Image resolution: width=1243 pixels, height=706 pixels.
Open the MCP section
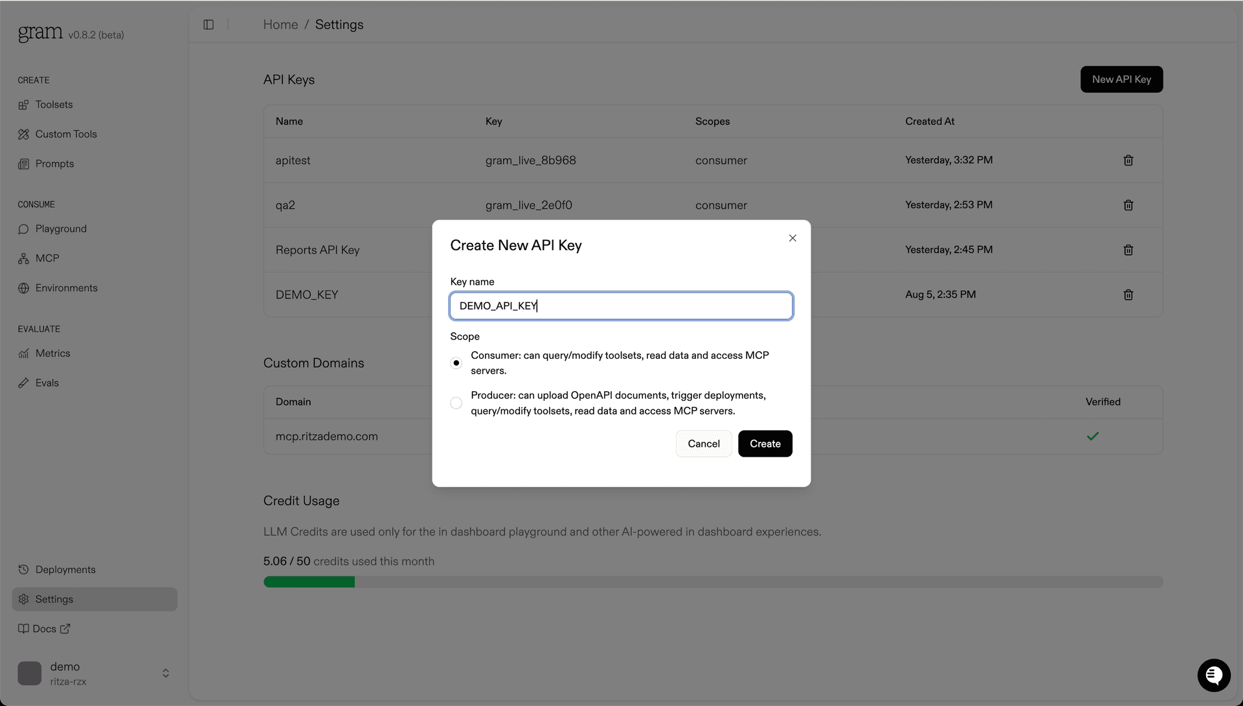(x=47, y=258)
